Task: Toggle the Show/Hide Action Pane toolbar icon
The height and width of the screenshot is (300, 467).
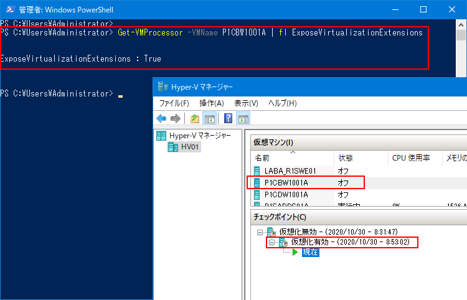Action: tap(243, 118)
